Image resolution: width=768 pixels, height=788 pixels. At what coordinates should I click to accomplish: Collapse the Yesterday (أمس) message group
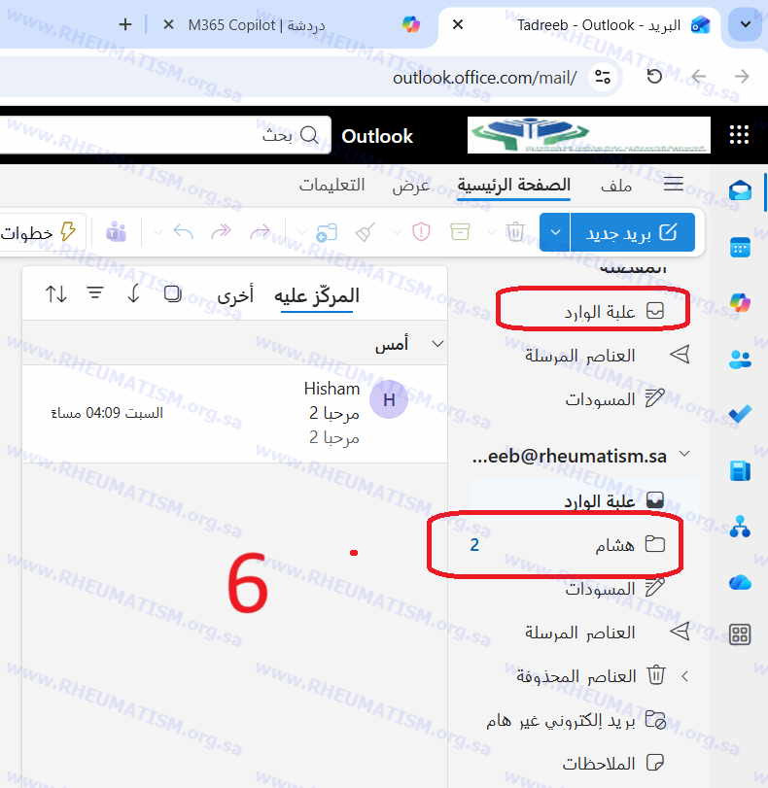pyautogui.click(x=436, y=344)
